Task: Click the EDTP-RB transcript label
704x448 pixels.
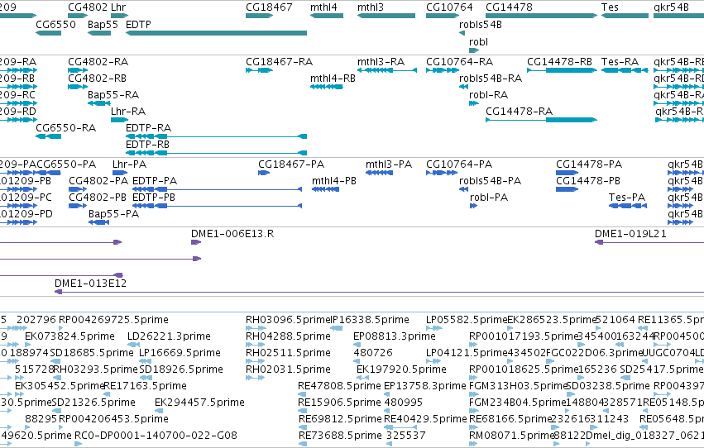Action: click(147, 145)
